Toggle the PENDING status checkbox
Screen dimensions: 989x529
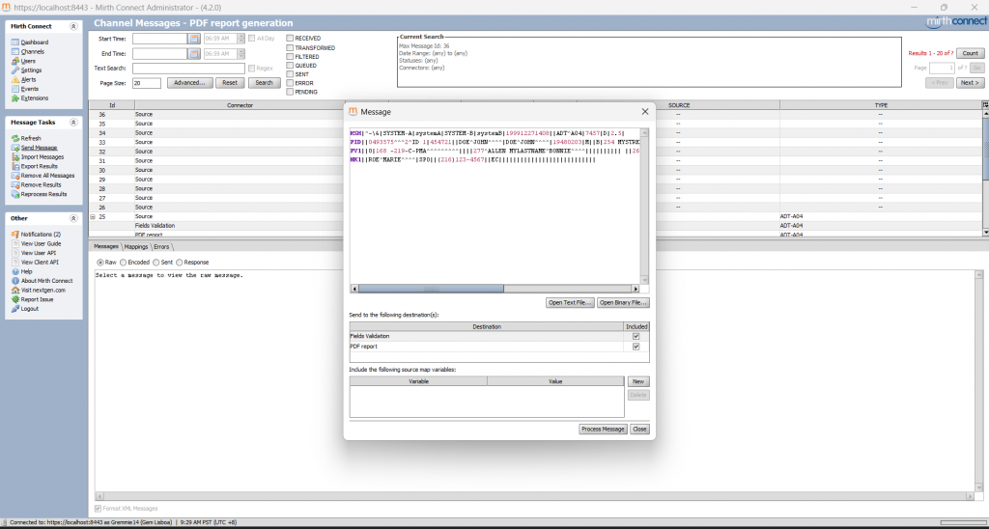pyautogui.click(x=290, y=92)
